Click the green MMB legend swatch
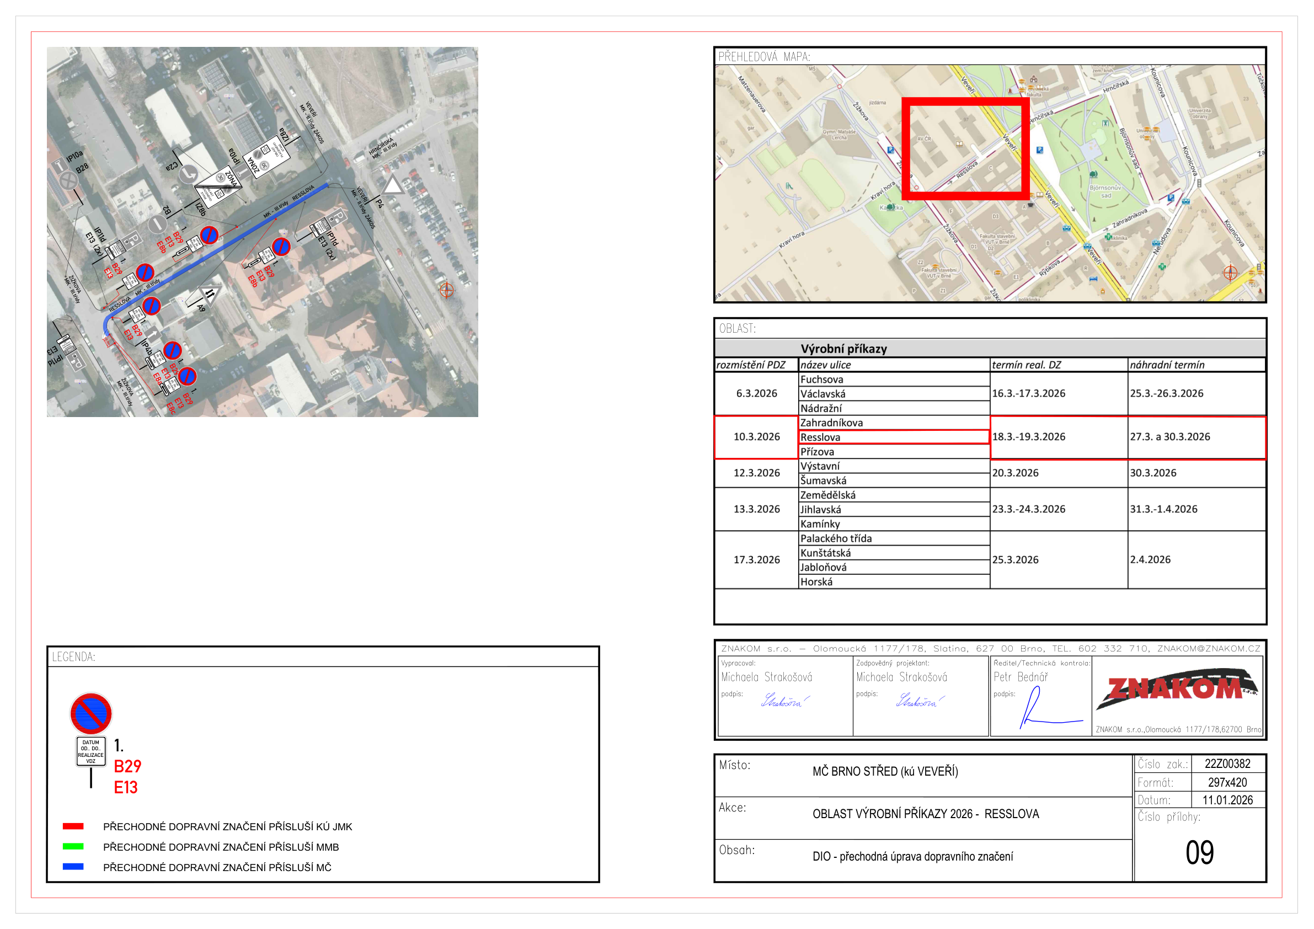The image size is (1314, 929). (73, 846)
